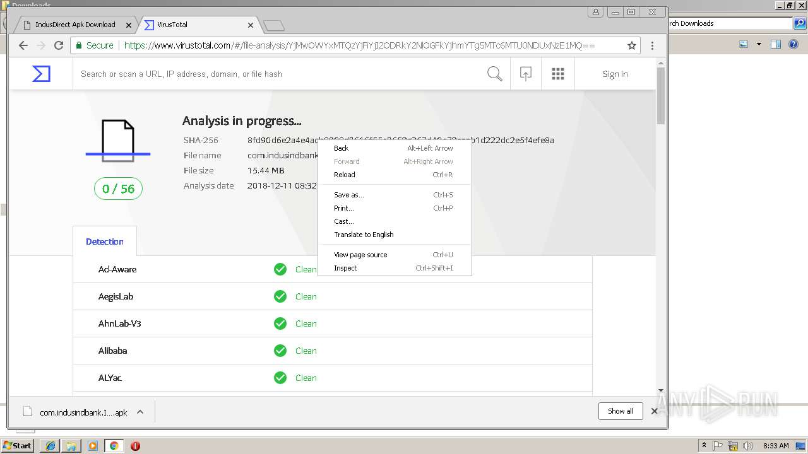
Task: Click the Clean result for AegisLab
Action: click(x=306, y=296)
